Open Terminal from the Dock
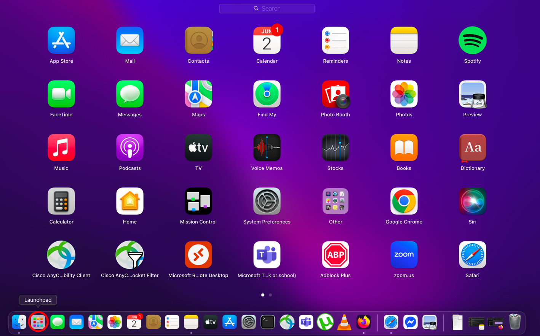Viewport: 540px width, 336px height. [x=268, y=322]
